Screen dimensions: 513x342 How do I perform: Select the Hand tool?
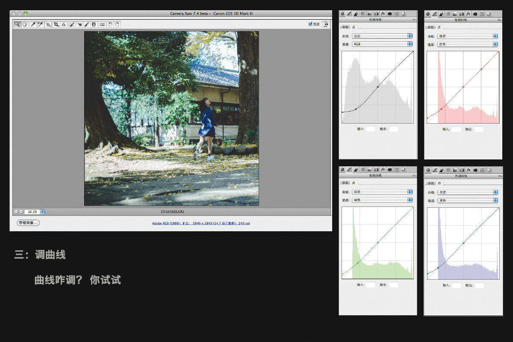(x=24, y=24)
